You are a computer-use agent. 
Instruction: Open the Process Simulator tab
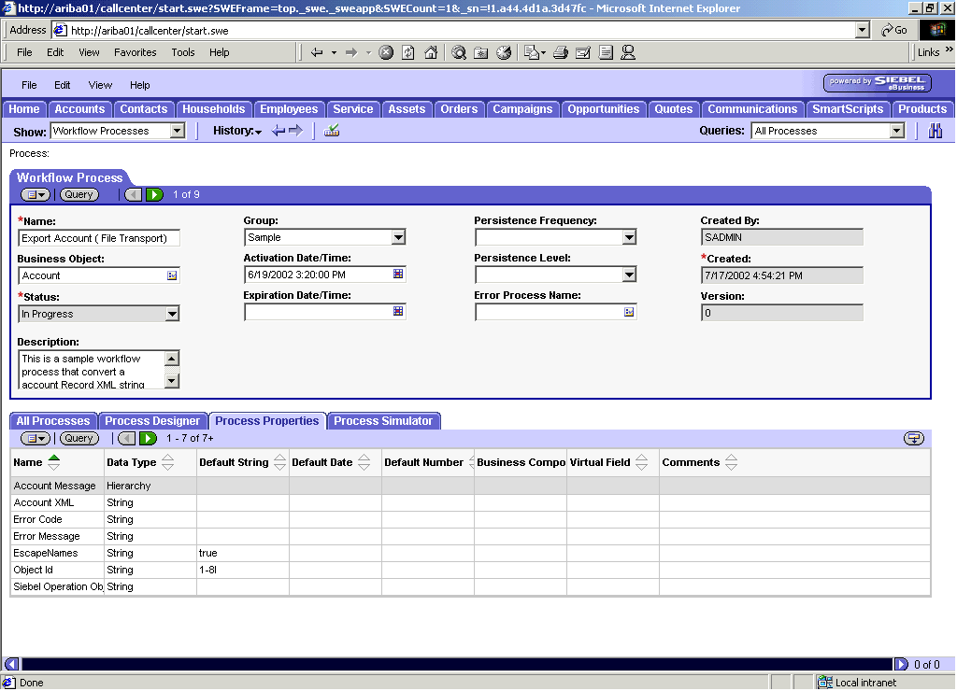(x=383, y=421)
